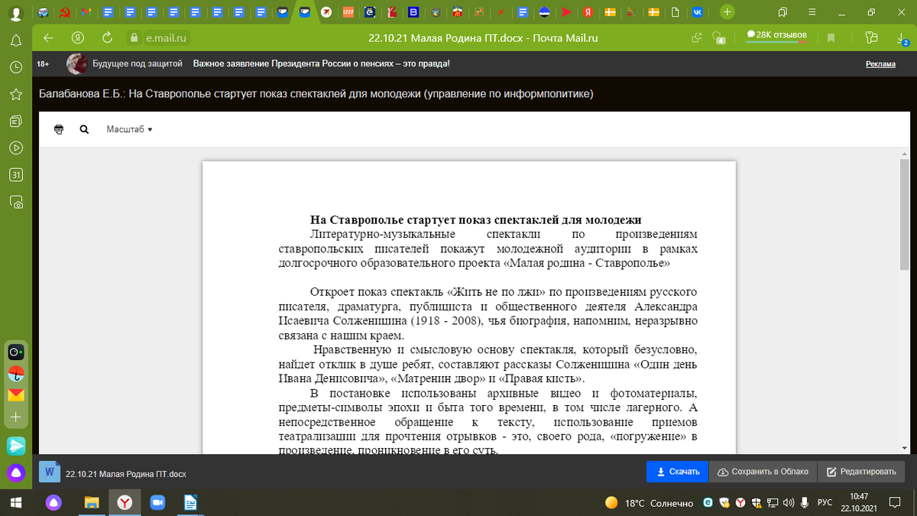The width and height of the screenshot is (917, 516).
Task: Open the 28K отзывов reviews link
Action: point(776,35)
